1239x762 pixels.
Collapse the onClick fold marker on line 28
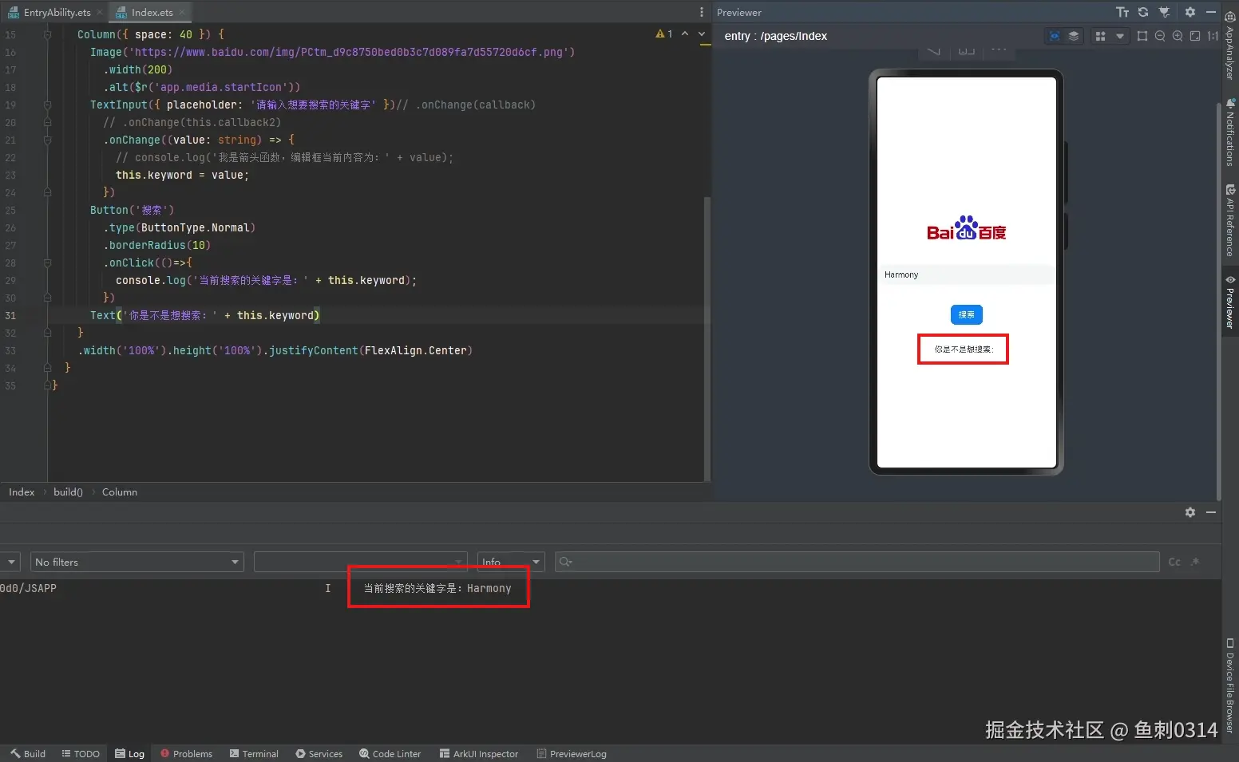point(48,263)
